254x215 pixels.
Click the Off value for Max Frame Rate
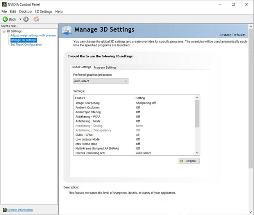138,144
